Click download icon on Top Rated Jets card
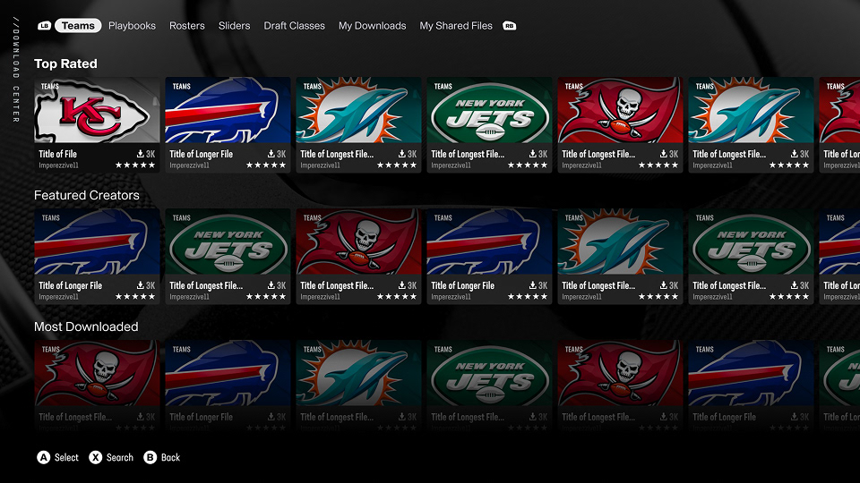Screen dimensions: 860x483 [532, 154]
